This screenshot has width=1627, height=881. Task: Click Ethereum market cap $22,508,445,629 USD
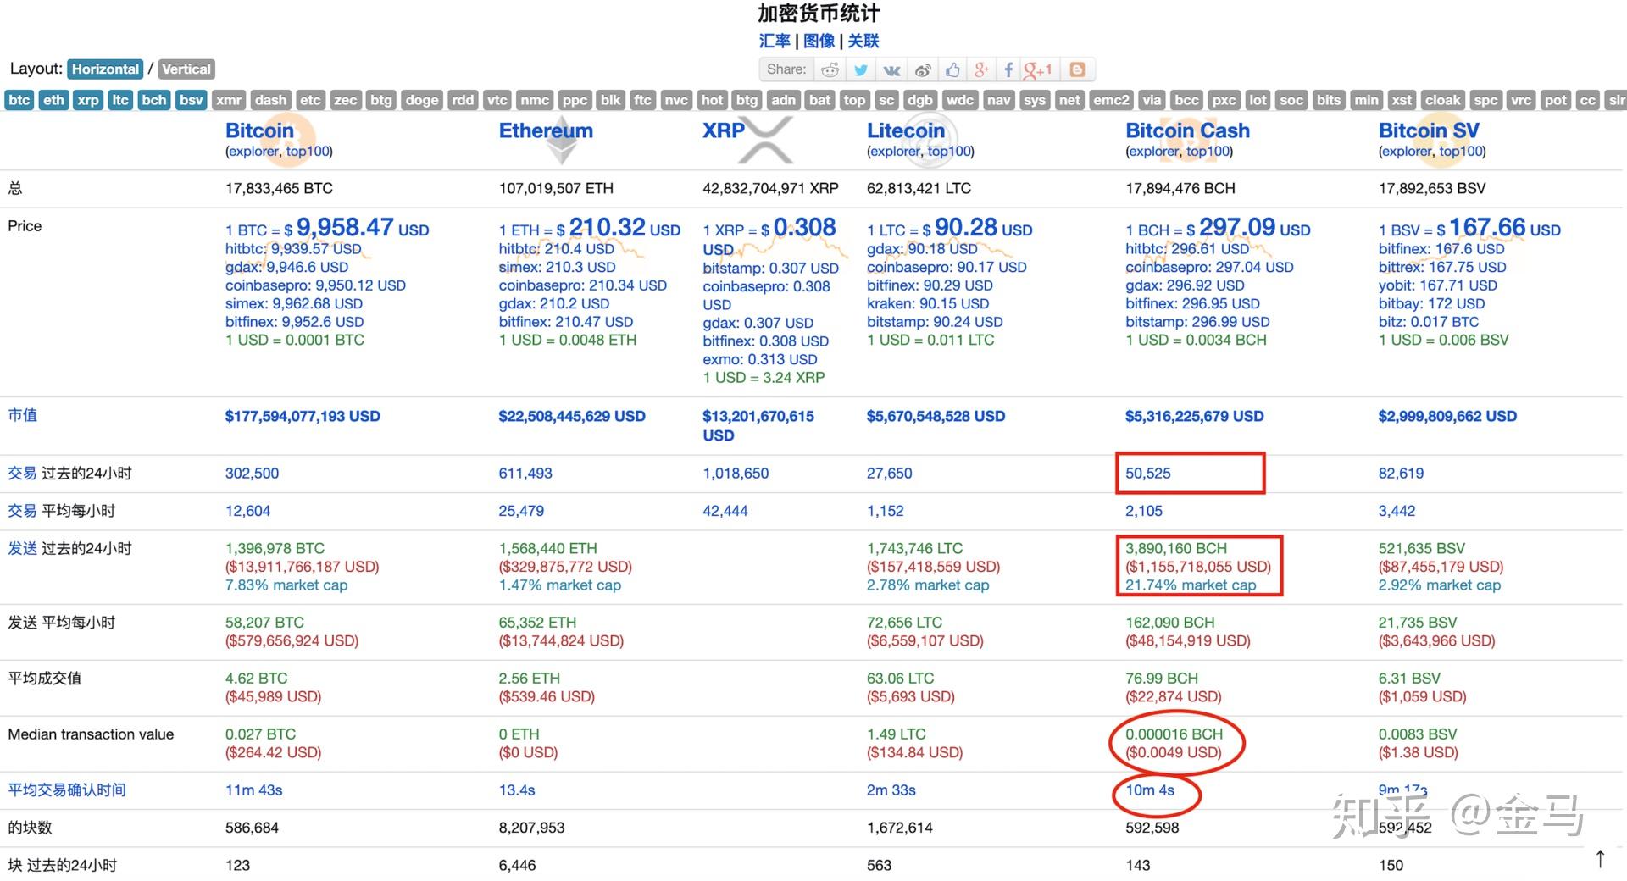572,416
